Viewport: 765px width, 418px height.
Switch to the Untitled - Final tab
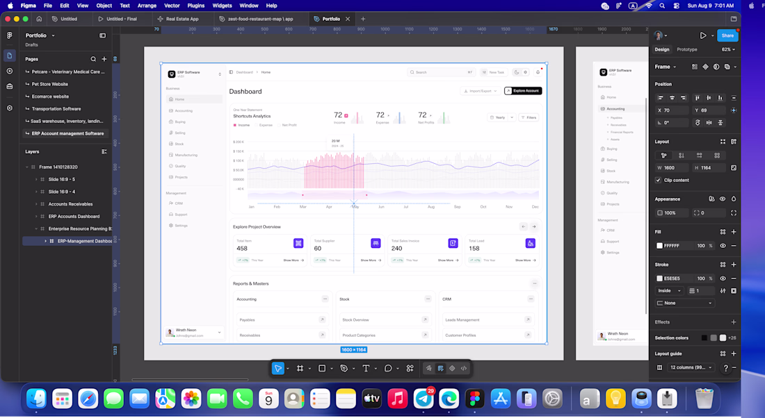click(122, 19)
